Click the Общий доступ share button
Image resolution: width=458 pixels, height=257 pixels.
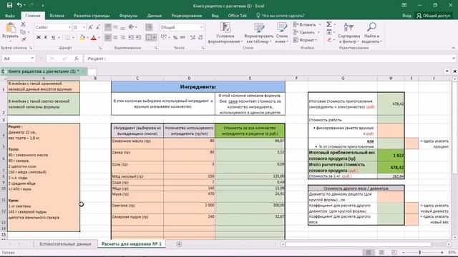(434, 16)
